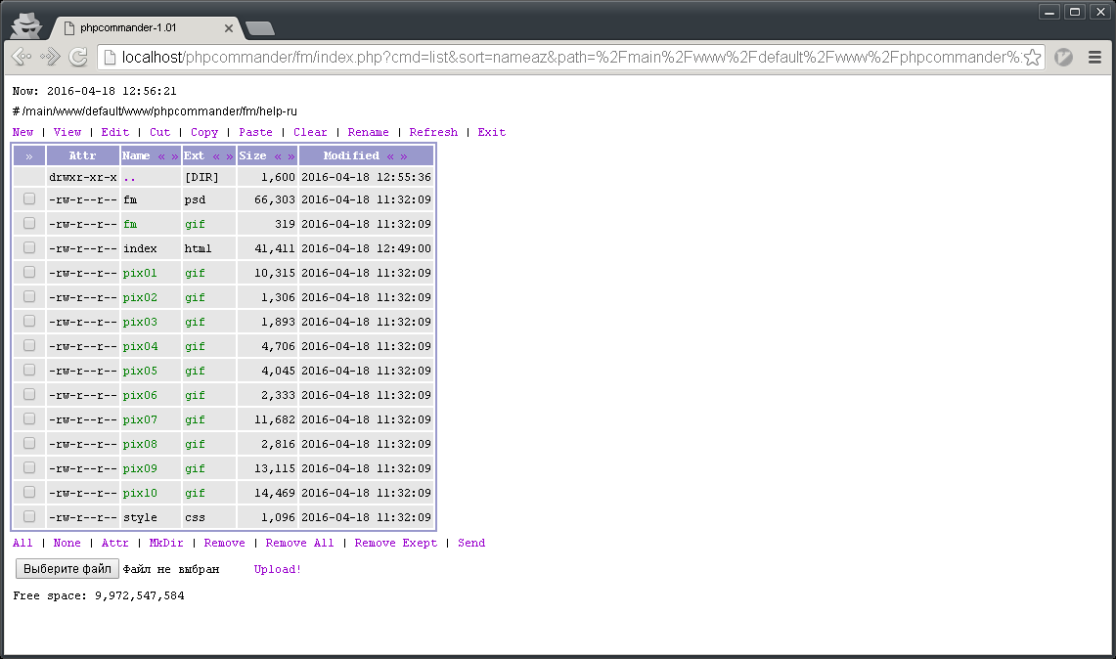Open the browser hamburger menu
This screenshot has height=659, width=1116.
(1095, 58)
